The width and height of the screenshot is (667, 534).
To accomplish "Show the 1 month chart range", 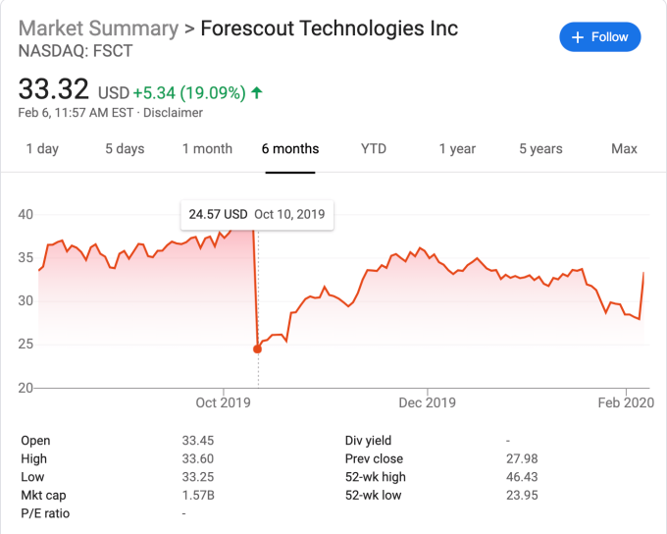I will pyautogui.click(x=207, y=149).
